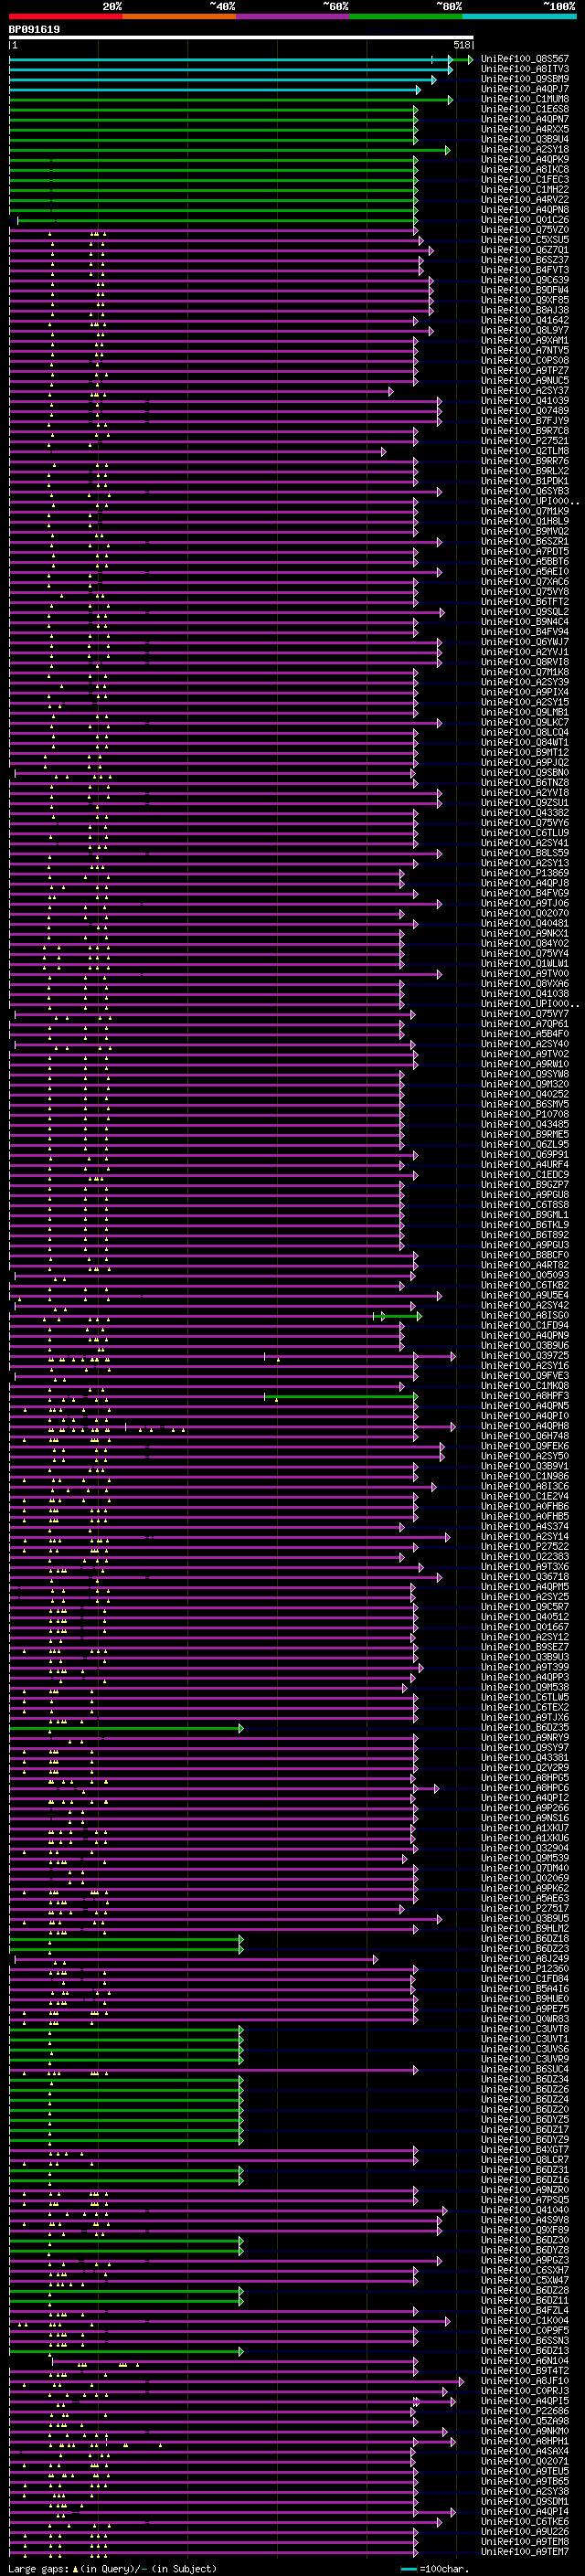Open hit UniRef100_C1MUM8
The image size is (585, 2576).
tap(525, 99)
